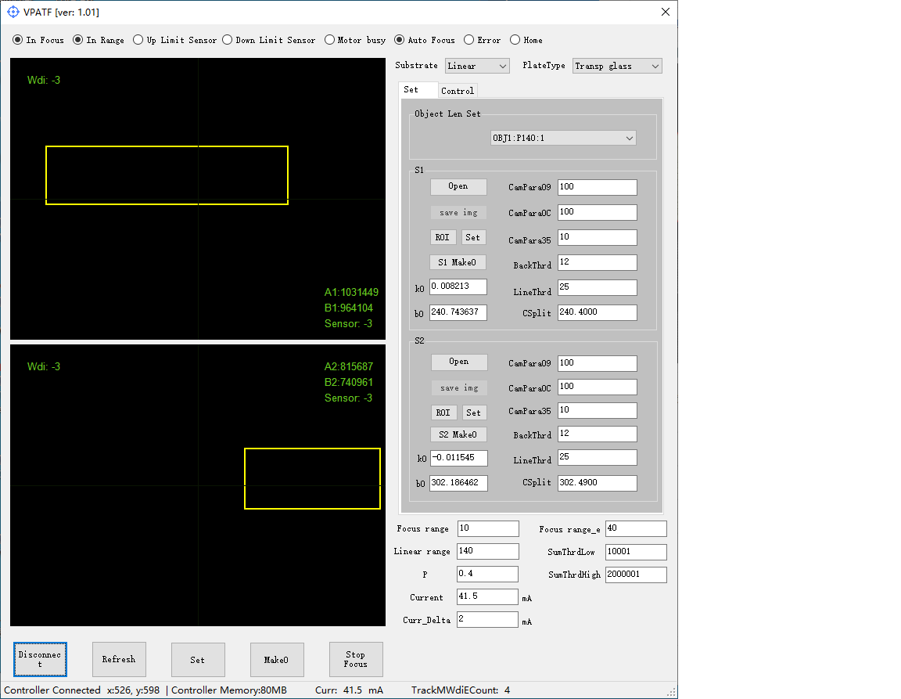Click the Disconnect button

coord(40,659)
